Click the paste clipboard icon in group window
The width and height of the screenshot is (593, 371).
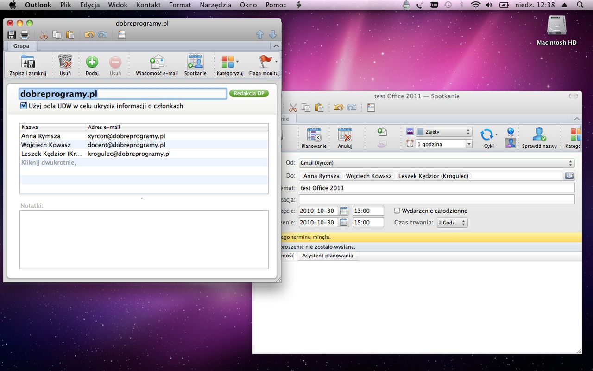pos(70,35)
